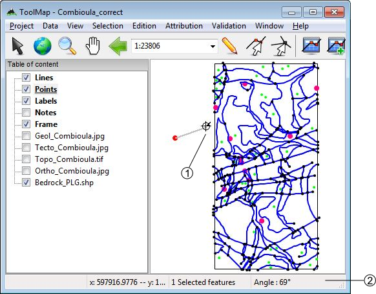Uncheck the Lines layer checkbox
The height and width of the screenshot is (294, 376).
26,78
